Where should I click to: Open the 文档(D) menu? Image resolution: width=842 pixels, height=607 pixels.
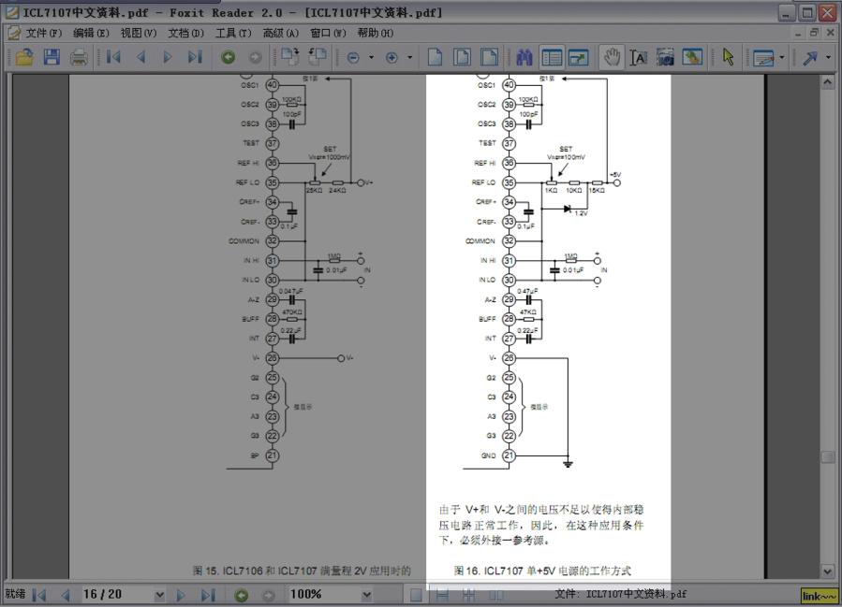(x=185, y=34)
